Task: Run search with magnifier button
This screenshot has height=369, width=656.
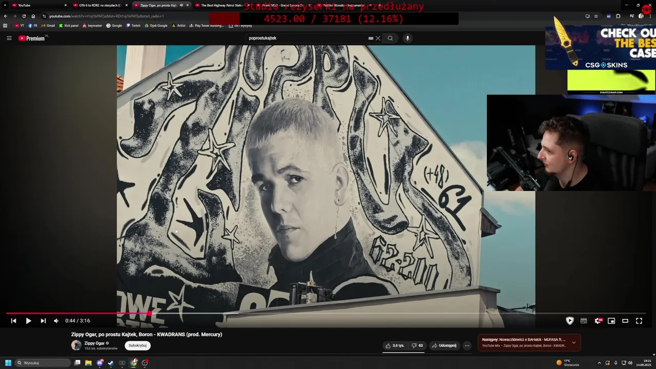Action: (390, 38)
